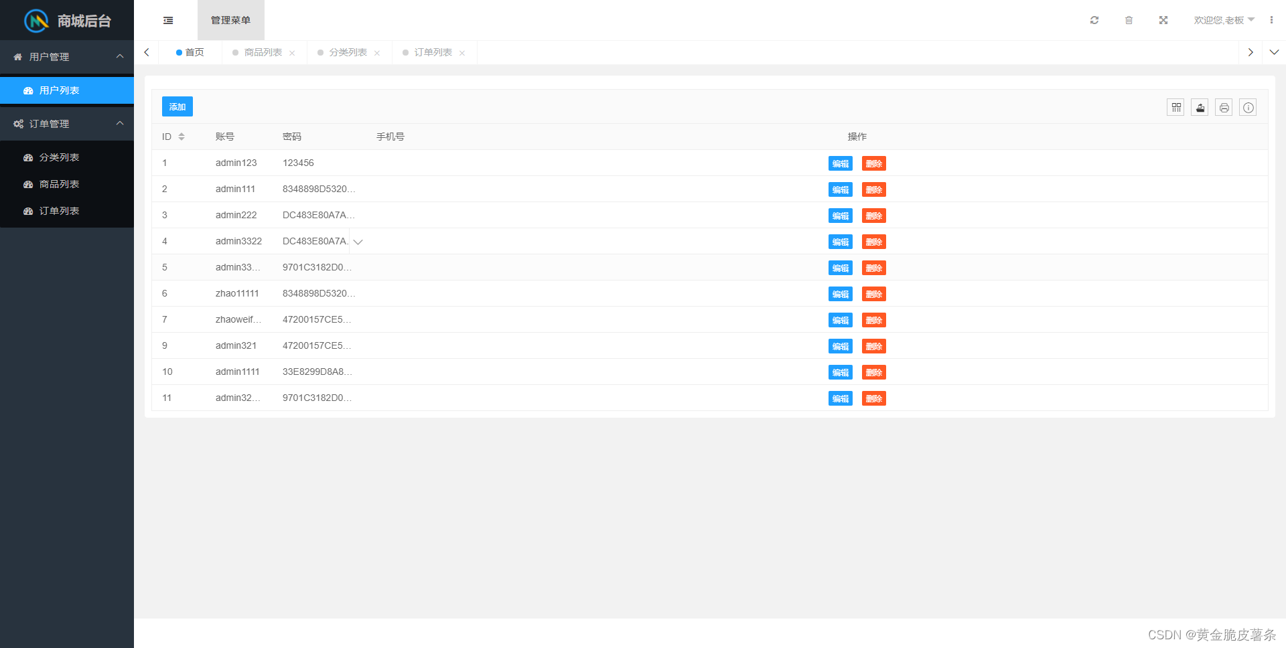Delete the row with ID 5
The width and height of the screenshot is (1286, 648).
pos(874,268)
